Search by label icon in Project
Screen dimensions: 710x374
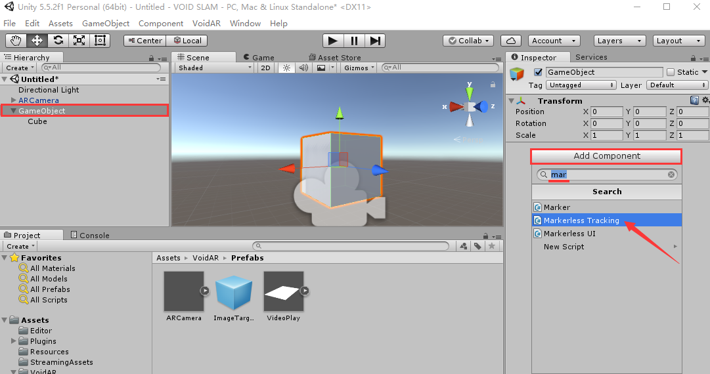477,246
